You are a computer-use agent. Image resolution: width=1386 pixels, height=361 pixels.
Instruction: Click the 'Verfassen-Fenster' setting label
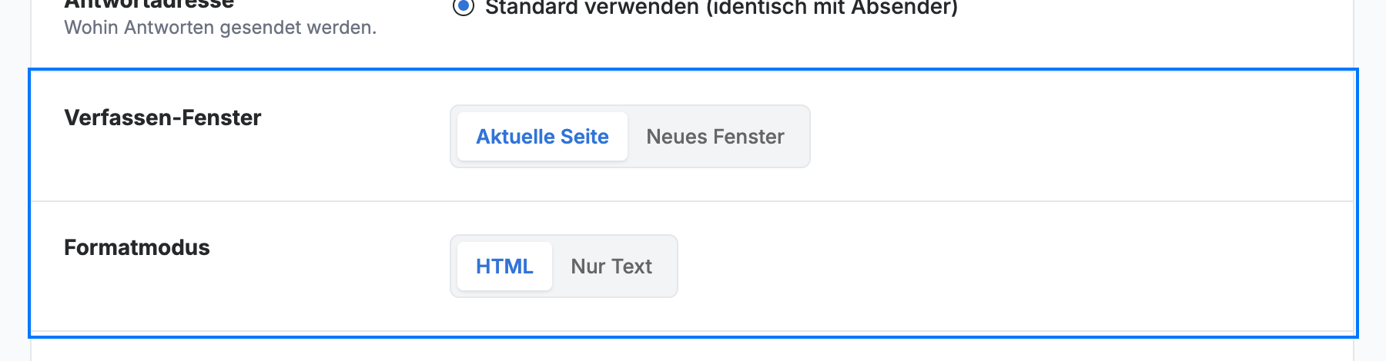162,118
